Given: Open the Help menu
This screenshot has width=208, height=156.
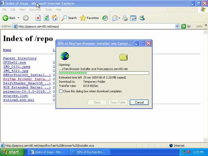Looking at the screenshot, I should 58,10.
